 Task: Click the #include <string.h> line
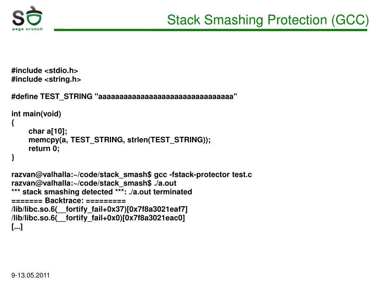tap(46, 79)
